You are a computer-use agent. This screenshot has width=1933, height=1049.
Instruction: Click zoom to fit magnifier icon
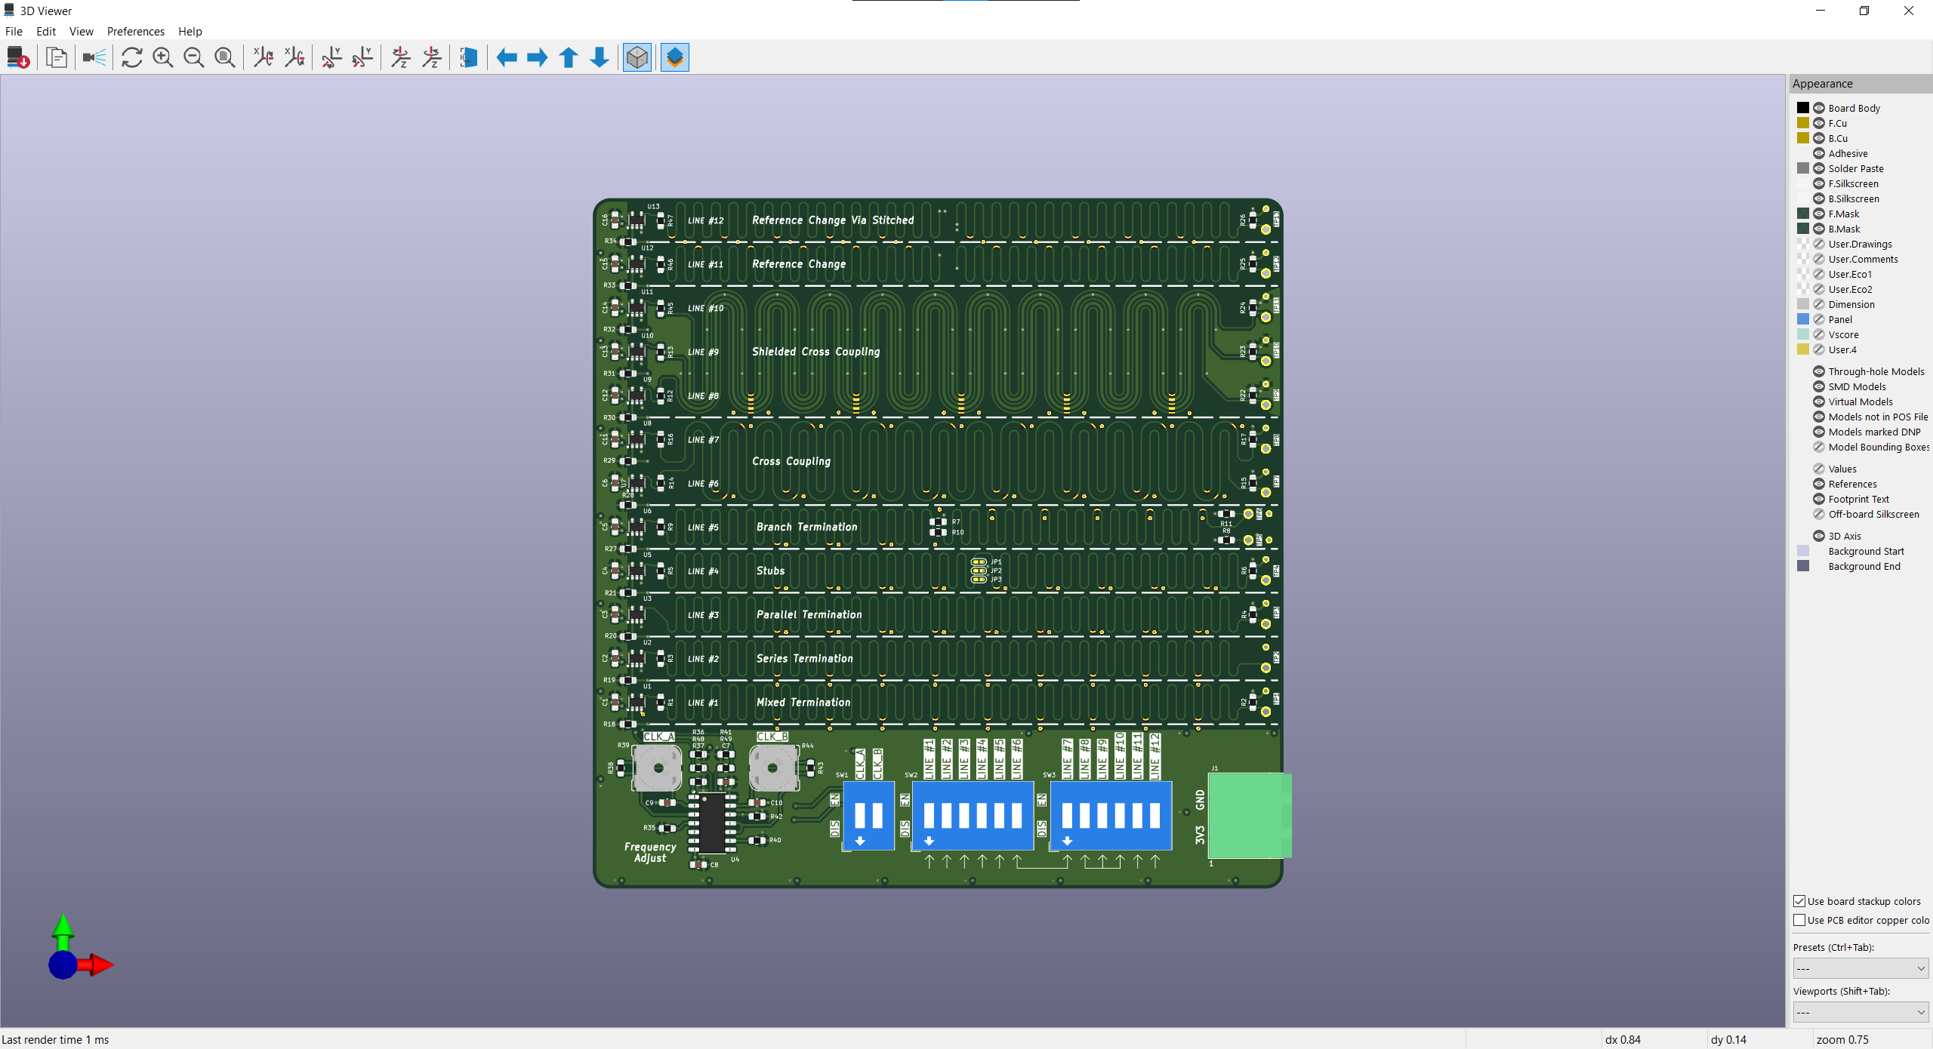(x=224, y=57)
